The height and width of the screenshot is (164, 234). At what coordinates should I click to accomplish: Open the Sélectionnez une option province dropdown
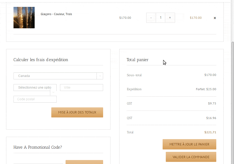(x=35, y=88)
